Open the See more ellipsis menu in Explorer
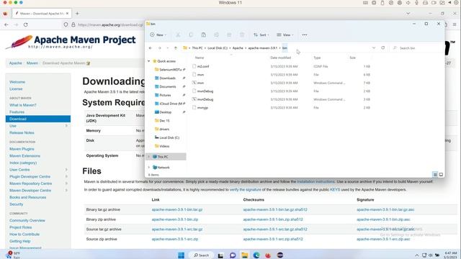The image size is (461, 259). pos(305,35)
